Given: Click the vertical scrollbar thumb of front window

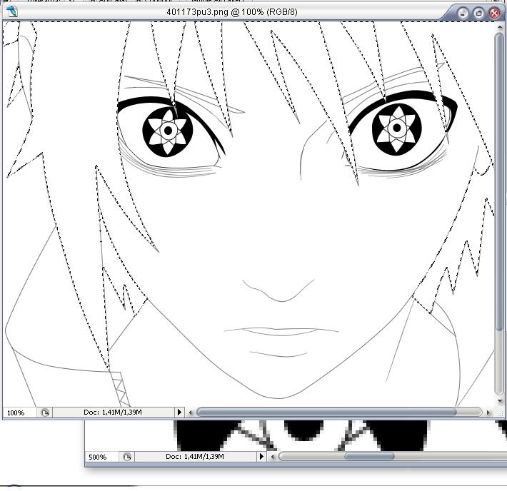Looking at the screenshot, I should coord(499,178).
